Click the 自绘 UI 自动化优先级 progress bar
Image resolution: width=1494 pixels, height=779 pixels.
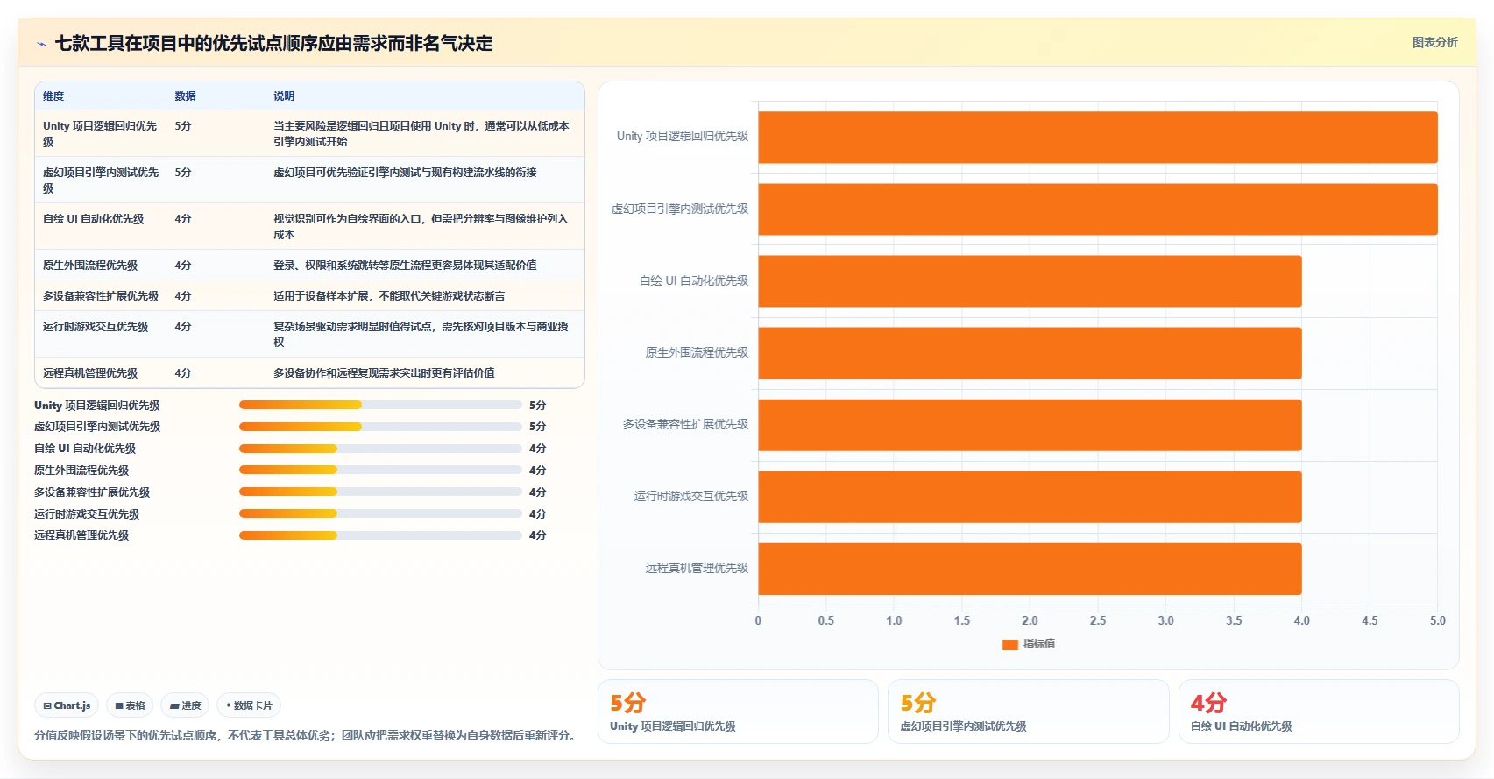[x=380, y=449]
